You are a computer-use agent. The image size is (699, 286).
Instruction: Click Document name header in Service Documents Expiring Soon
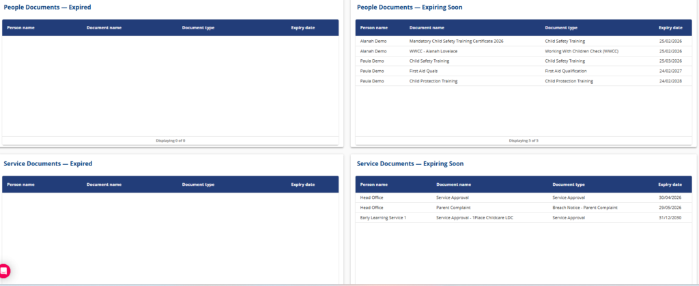tap(453, 185)
